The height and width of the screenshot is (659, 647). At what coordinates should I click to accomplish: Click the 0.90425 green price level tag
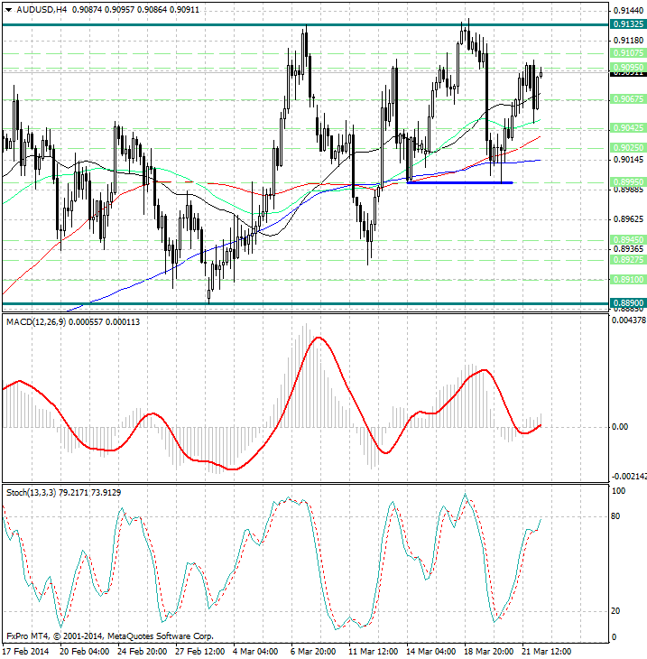click(x=626, y=128)
